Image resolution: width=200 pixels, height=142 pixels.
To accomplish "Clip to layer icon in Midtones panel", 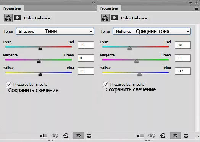I will pyautogui.click(x=140, y=136).
